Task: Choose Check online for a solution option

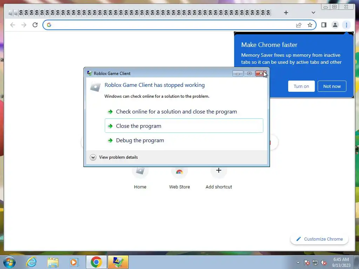Action: coord(184,112)
